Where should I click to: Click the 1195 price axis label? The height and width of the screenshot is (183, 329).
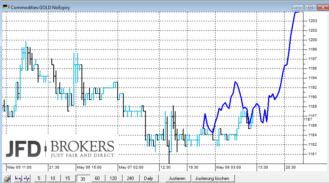point(313,68)
